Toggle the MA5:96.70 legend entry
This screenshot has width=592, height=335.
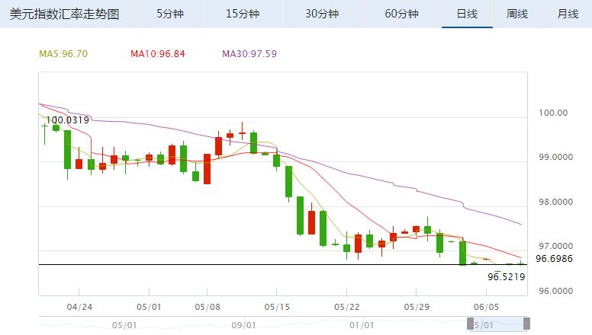tap(63, 54)
